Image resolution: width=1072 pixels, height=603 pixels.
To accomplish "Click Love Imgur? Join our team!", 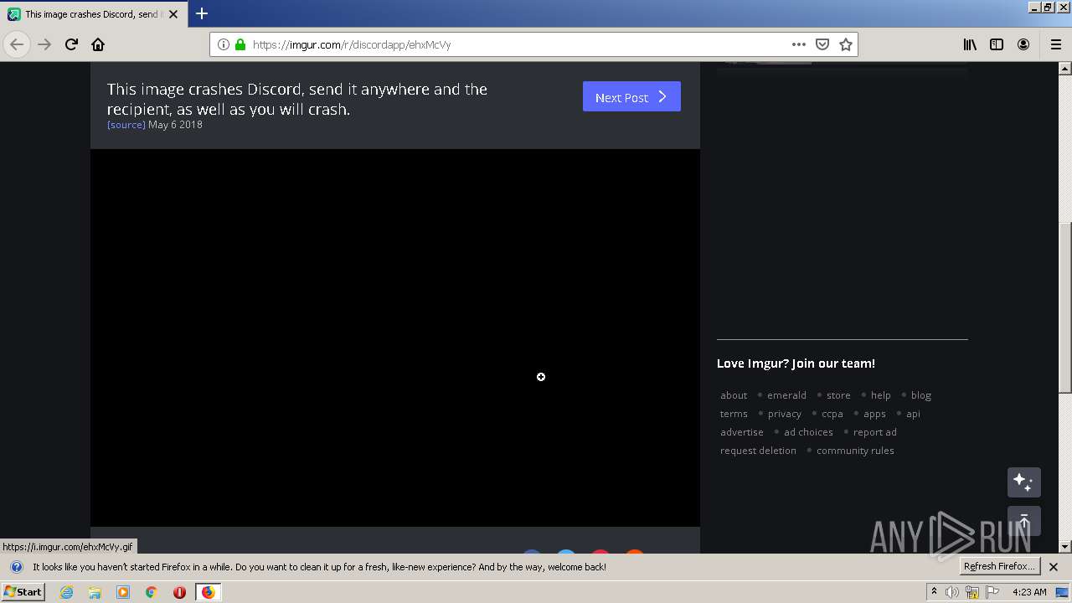I will (796, 363).
